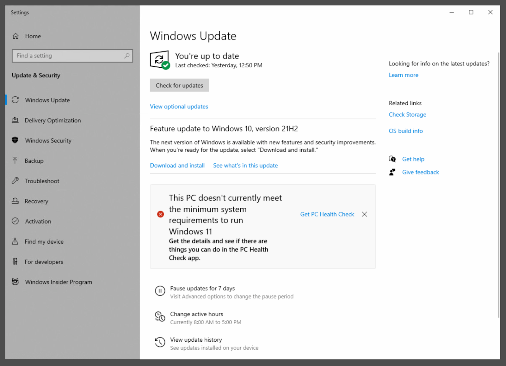
Task: Click the Give feedback person icon
Action: (x=392, y=172)
